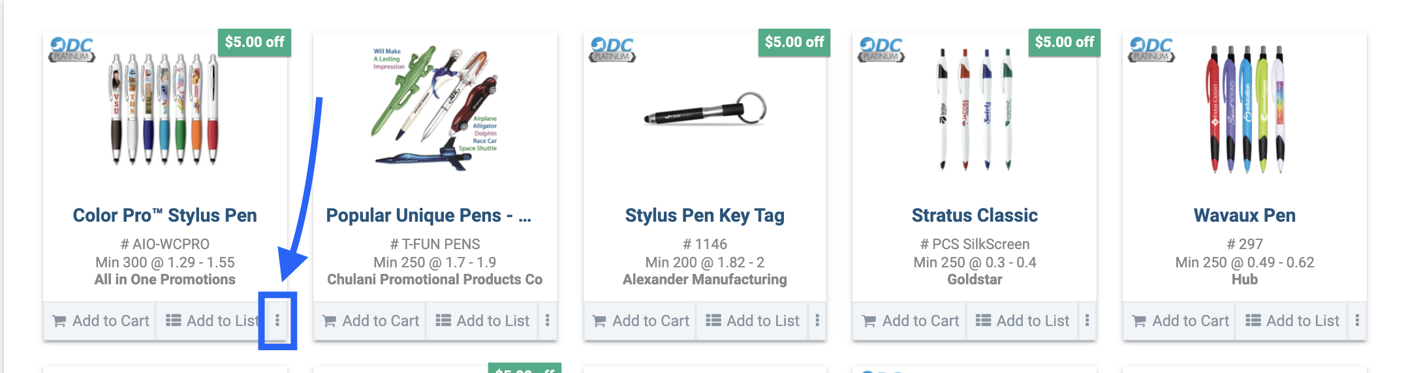The image size is (1406, 373).
Task: Click the $5.00 off badge on Stratus Classic
Action: pyautogui.click(x=1064, y=42)
